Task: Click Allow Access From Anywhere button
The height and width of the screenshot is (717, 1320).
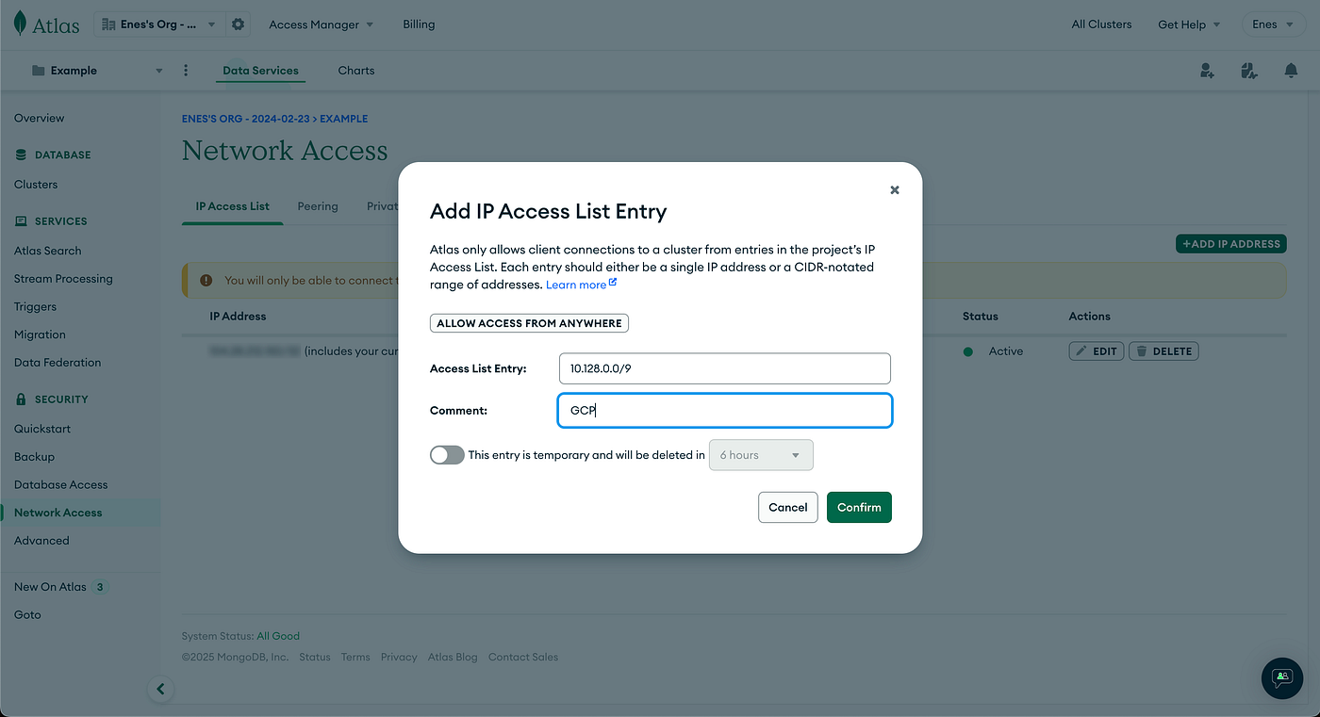Action: [529, 323]
